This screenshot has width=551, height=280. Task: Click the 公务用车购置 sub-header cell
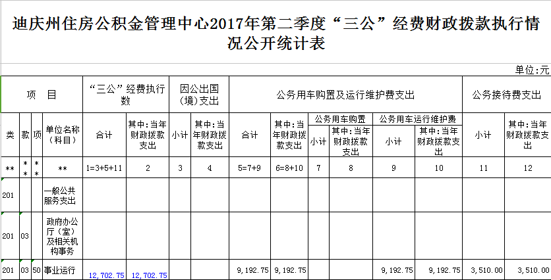tap(340, 120)
